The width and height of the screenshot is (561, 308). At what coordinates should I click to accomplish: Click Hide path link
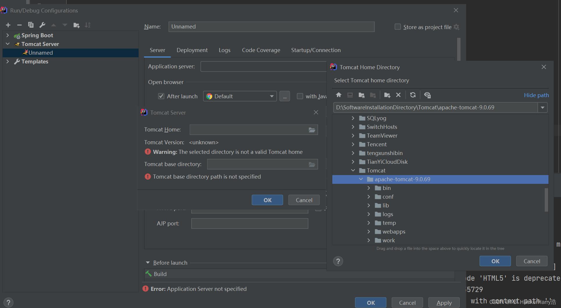click(x=536, y=95)
